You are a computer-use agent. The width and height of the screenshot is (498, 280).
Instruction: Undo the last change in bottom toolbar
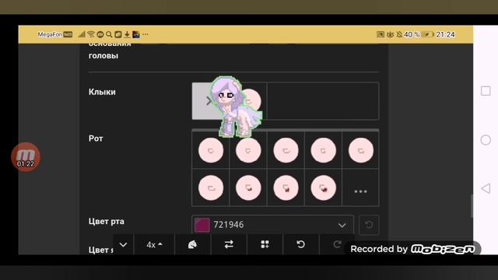301,244
